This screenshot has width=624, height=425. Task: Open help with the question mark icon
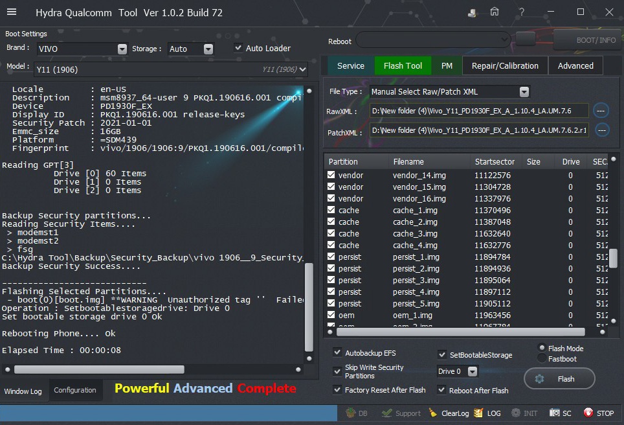521,12
